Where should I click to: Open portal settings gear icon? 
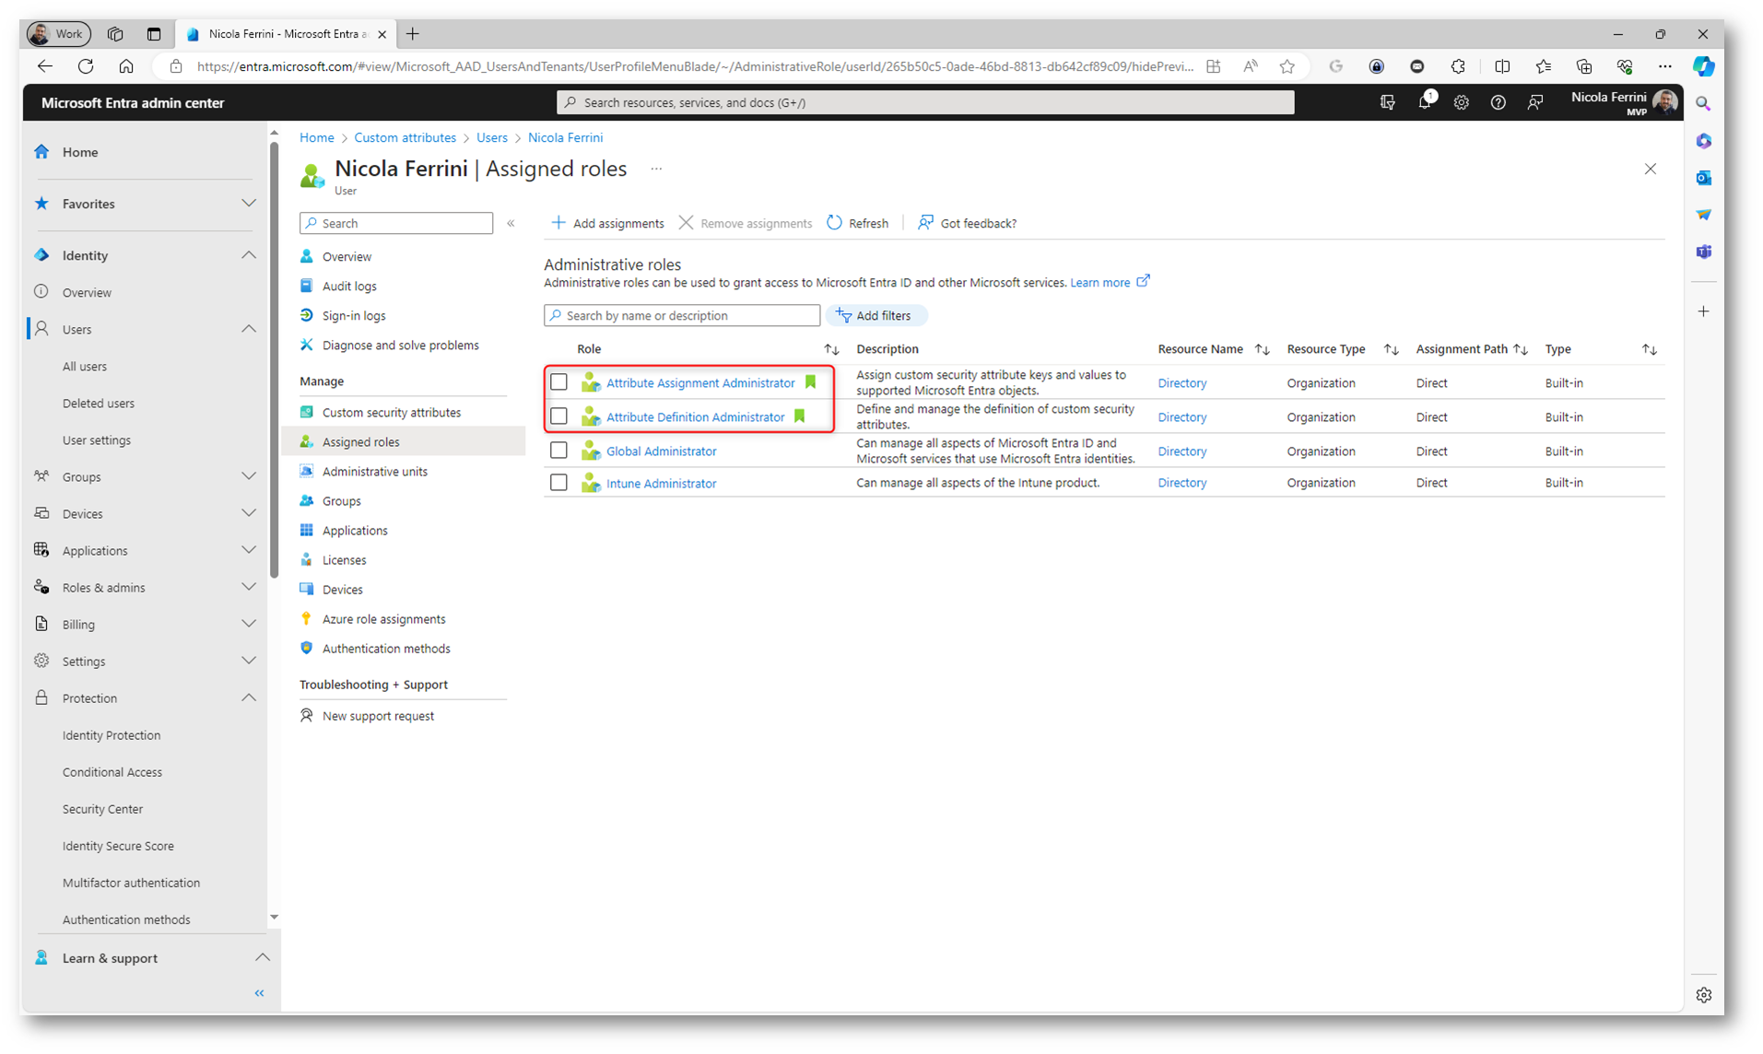(x=1461, y=102)
